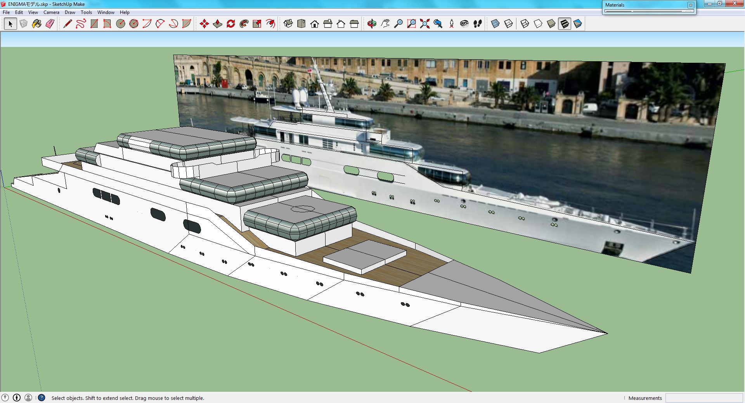This screenshot has height=403, width=745.
Task: Activate the pencil Line tool
Action: click(68, 24)
